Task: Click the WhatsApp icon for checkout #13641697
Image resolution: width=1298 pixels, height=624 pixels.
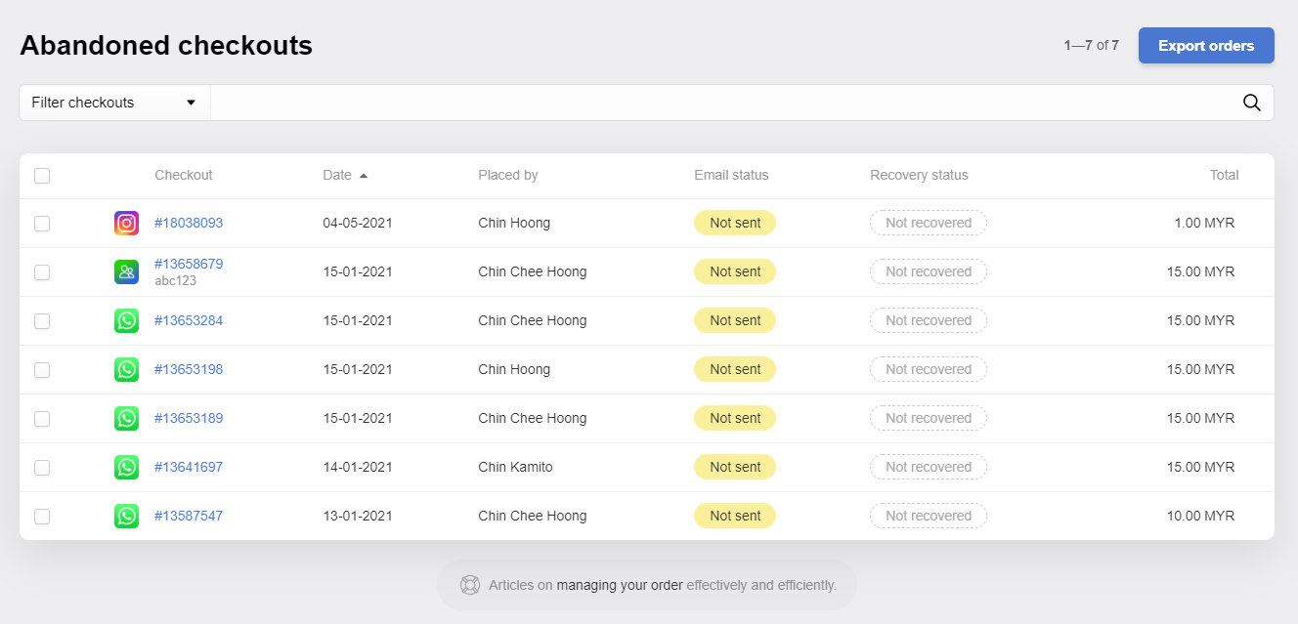Action: 126,467
